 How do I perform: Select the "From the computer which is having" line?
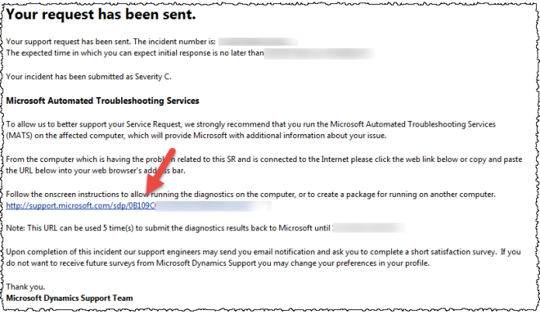(264, 160)
